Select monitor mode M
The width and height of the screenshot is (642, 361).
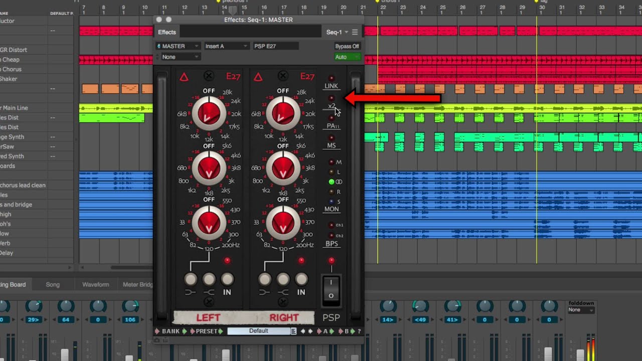(331, 162)
